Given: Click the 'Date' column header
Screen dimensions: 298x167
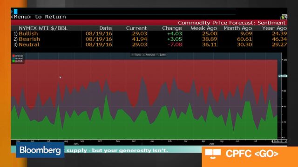Looking at the screenshot, I should click(106, 28).
